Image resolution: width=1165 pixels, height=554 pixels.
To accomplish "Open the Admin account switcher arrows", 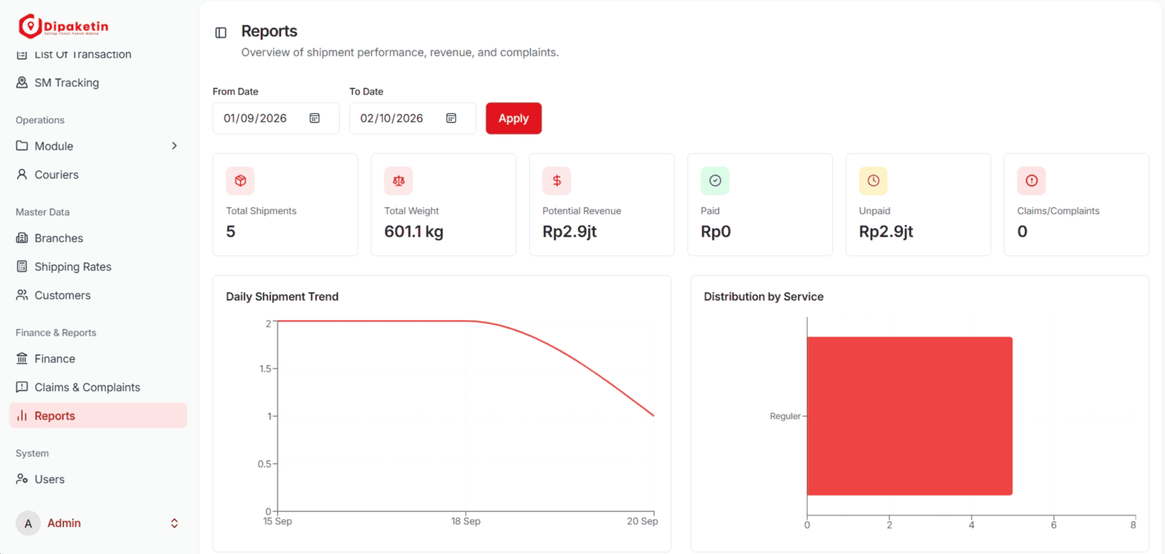I will [x=174, y=524].
